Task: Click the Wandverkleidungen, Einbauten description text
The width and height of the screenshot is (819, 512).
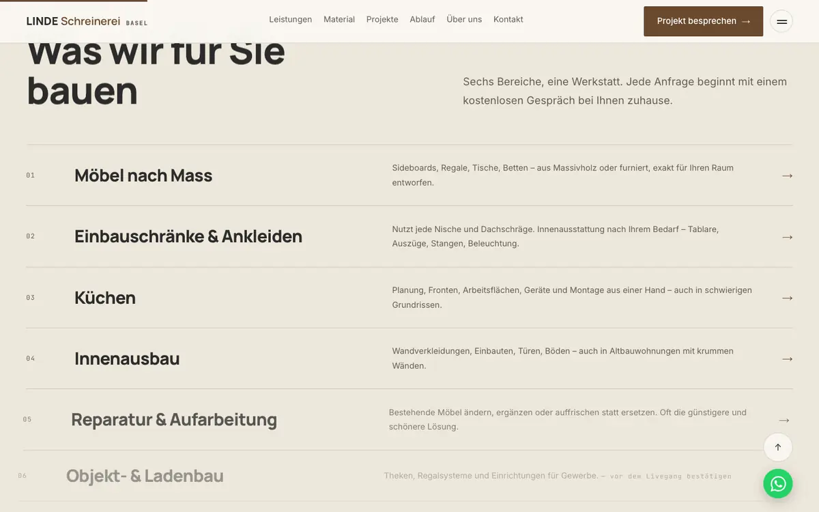Action: coord(563,358)
